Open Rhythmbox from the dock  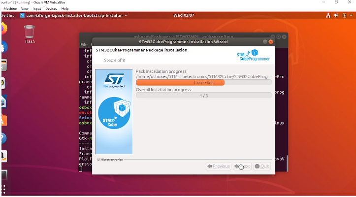[3, 83]
